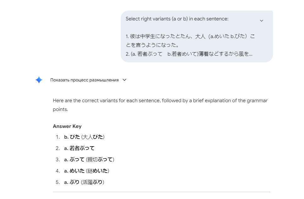The height and width of the screenshot is (199, 304).
Task: Click sentence 1 in the user prompt
Action: (x=190, y=41)
